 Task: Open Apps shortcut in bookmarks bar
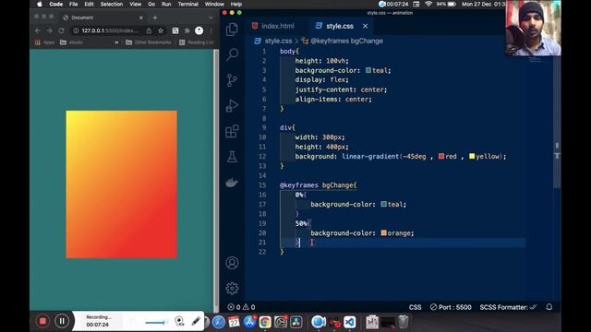(44, 42)
